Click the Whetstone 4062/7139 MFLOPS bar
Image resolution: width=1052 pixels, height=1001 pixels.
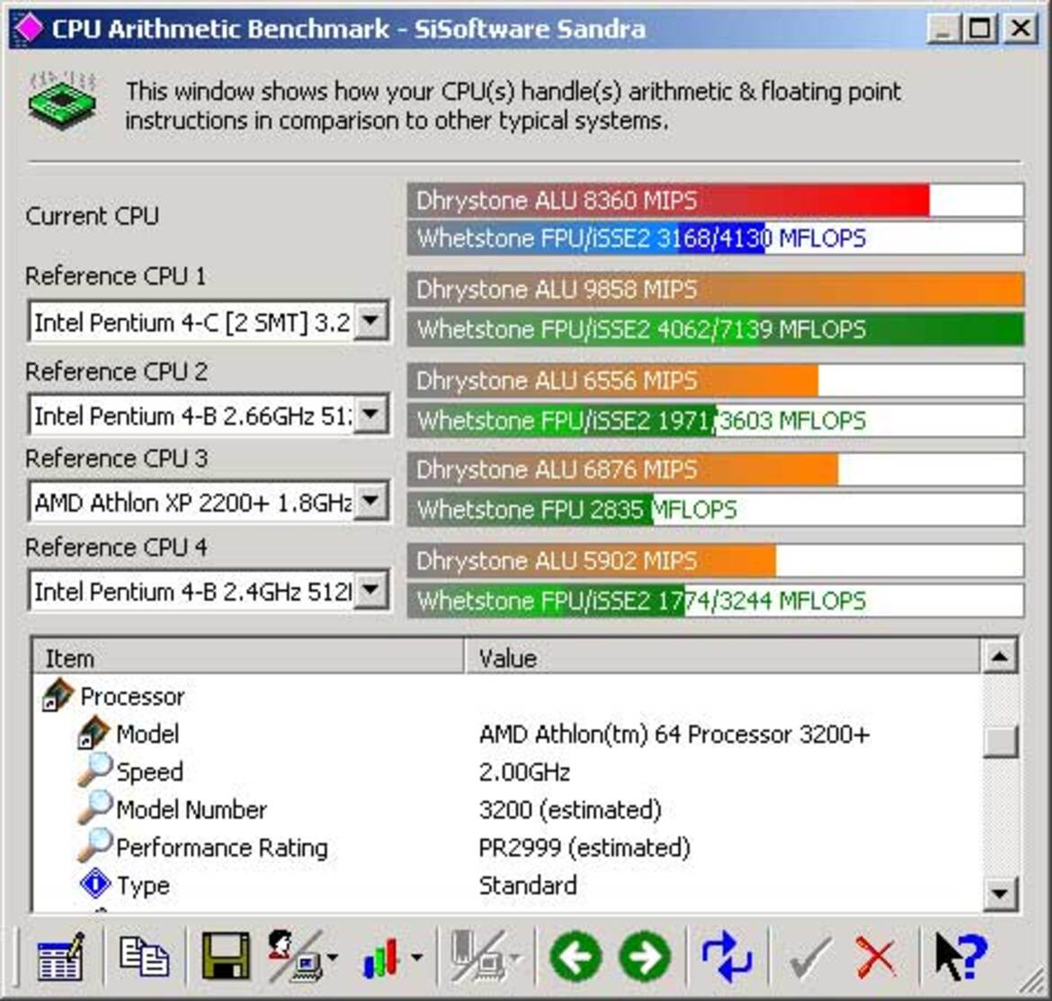tap(715, 329)
